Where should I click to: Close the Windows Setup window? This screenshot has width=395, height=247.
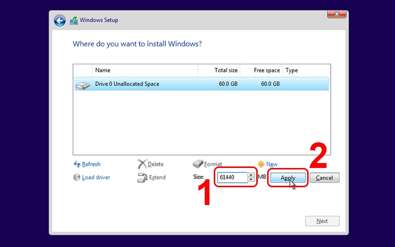tap(337, 14)
